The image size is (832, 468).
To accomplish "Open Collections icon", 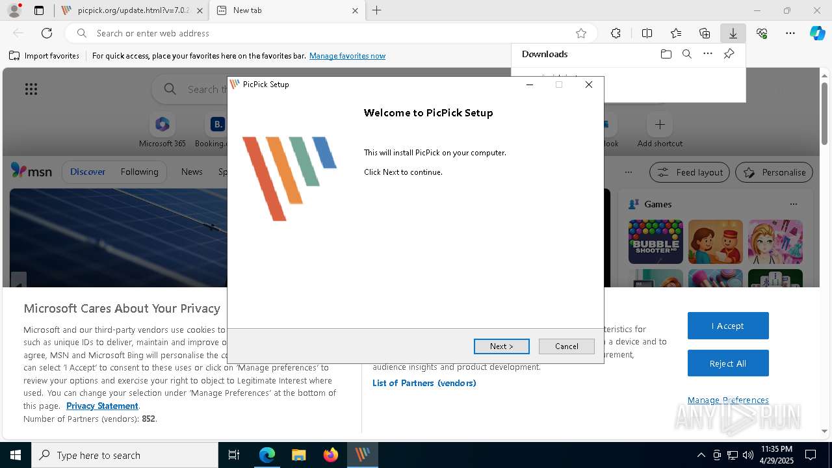I will (x=705, y=33).
